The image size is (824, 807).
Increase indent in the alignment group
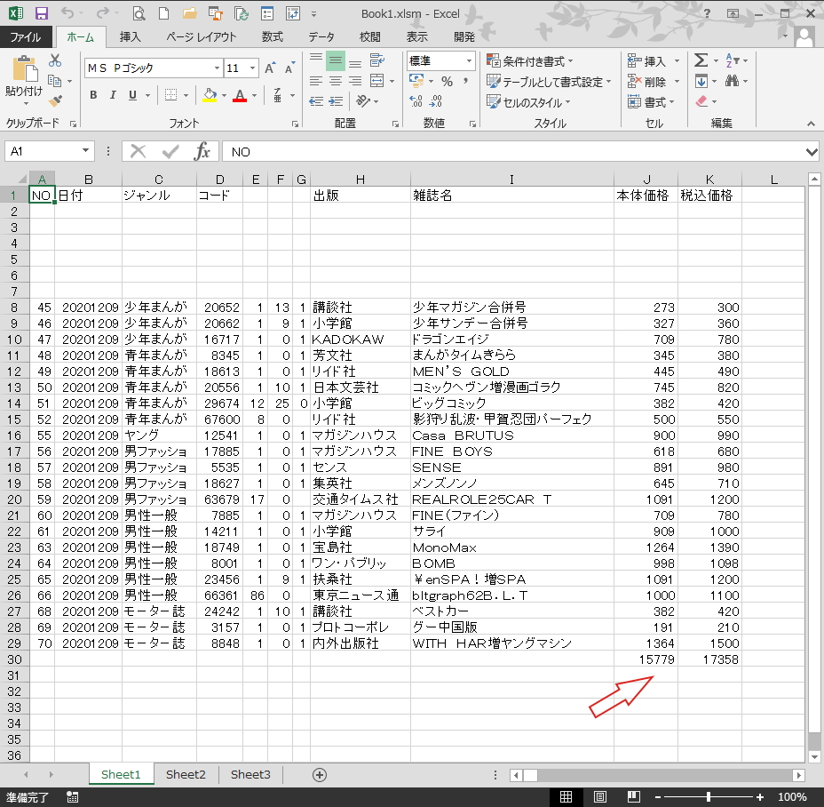tap(336, 101)
